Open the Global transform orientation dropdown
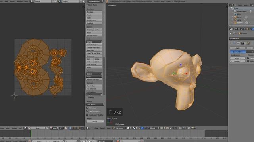 pyautogui.click(x=154, y=128)
